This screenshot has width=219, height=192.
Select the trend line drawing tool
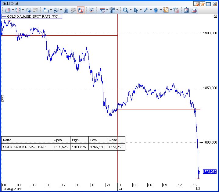pyautogui.click(x=146, y=10)
